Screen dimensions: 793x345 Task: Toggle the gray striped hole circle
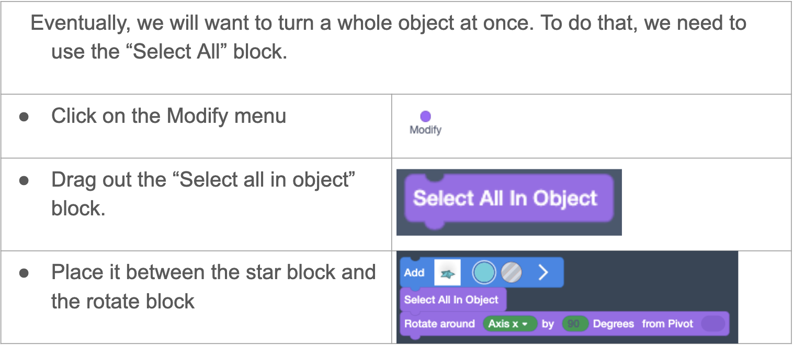point(511,272)
